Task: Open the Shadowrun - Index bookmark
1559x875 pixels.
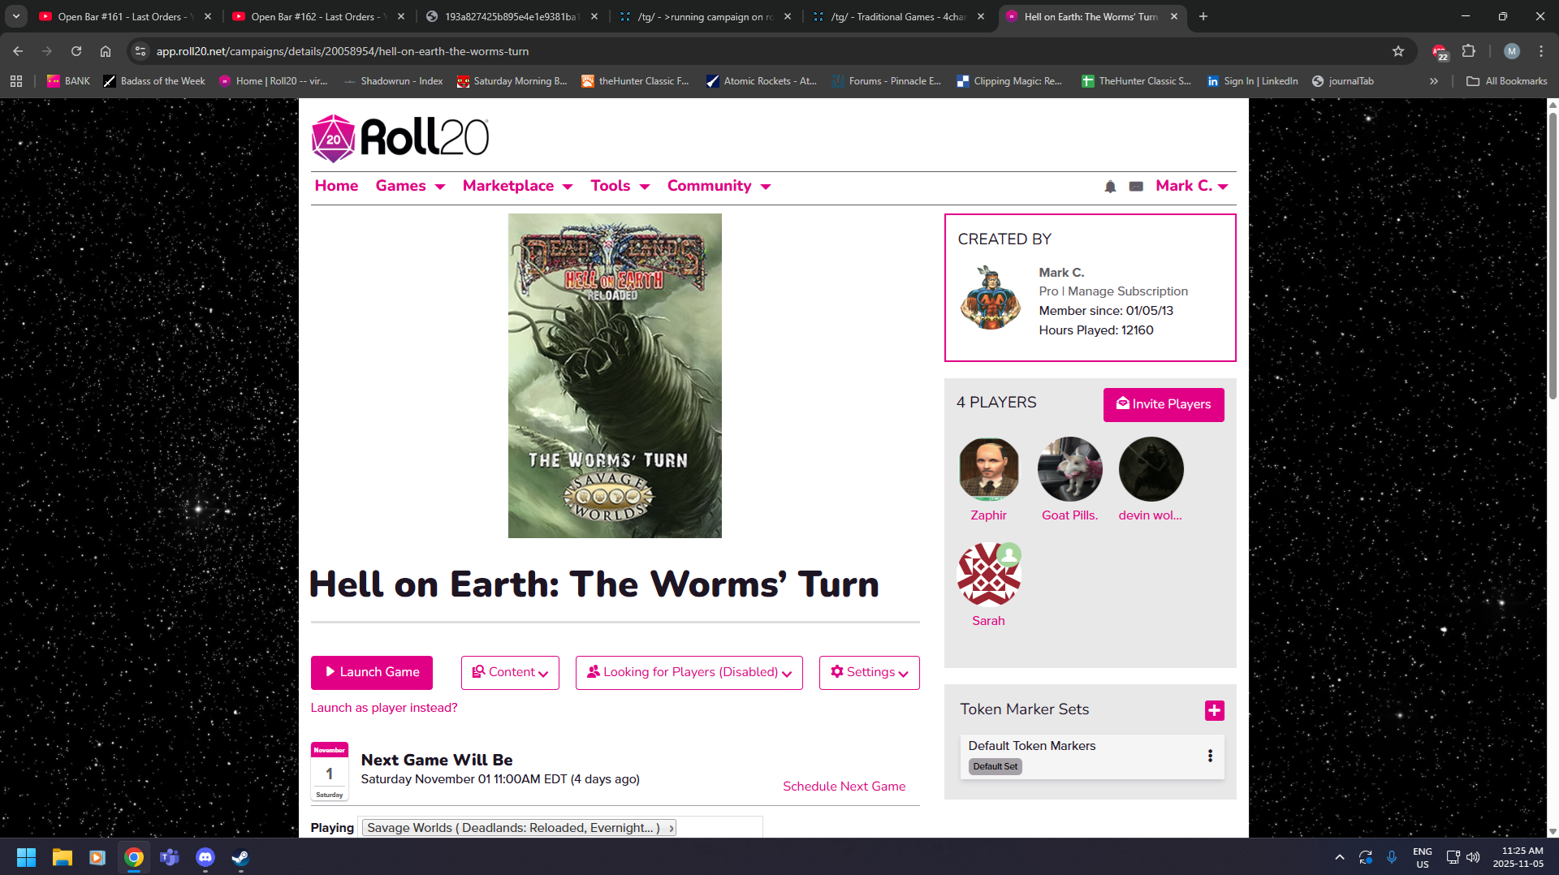Action: pyautogui.click(x=393, y=81)
